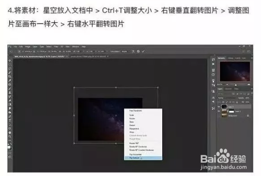Choose Perspective in context menu
This screenshot has width=261, height=176.
[143, 129]
